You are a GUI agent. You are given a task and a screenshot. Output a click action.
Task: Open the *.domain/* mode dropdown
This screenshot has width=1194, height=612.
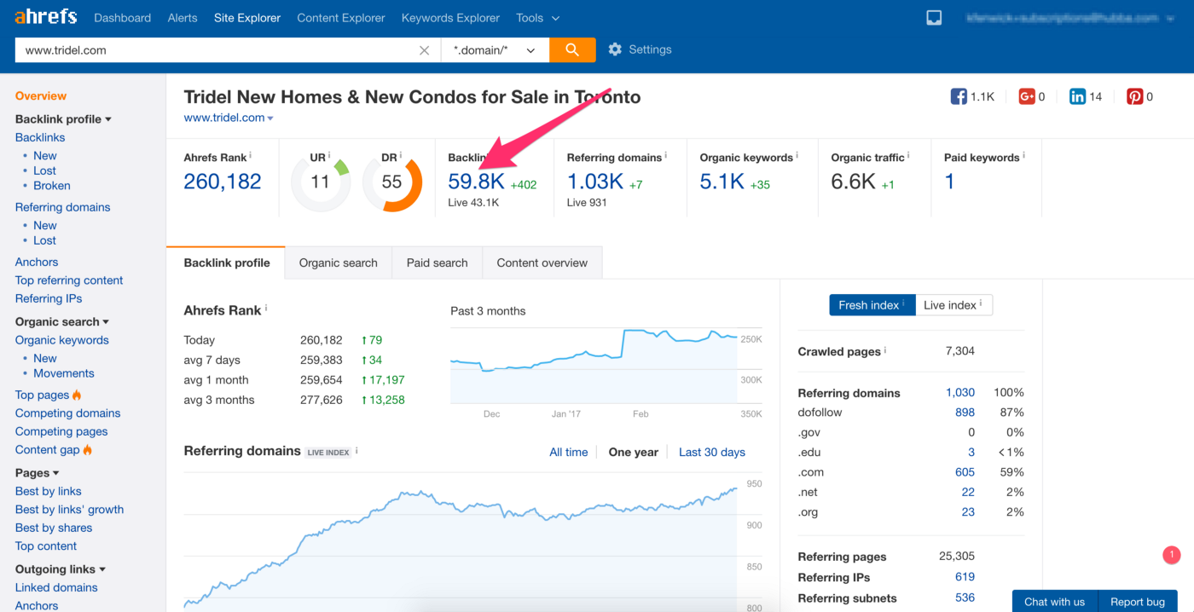pyautogui.click(x=495, y=50)
